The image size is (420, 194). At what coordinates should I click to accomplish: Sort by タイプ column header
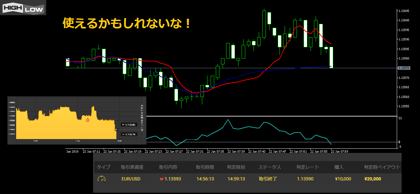point(103,167)
